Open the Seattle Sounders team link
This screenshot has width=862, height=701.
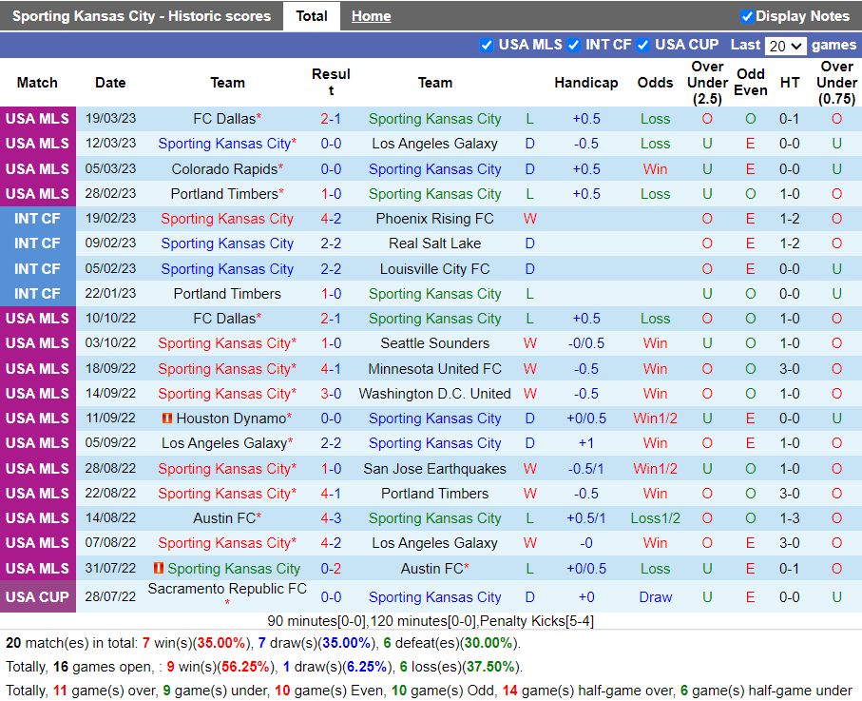(434, 343)
